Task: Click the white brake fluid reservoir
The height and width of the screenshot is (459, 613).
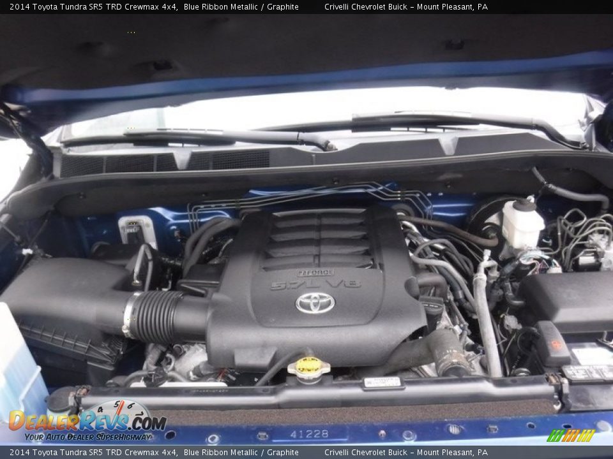Action: (x=522, y=224)
